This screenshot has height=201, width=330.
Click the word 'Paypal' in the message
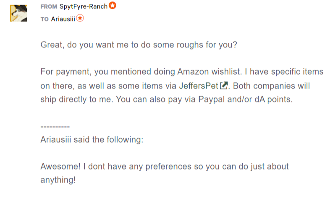[x=212, y=99]
